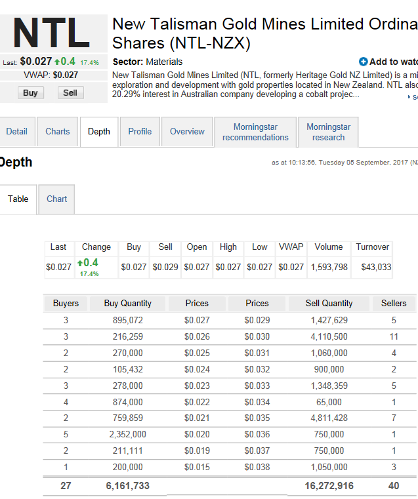Click the timestamp as at 10:13:56
This screenshot has height=499, width=418.
[x=345, y=163]
